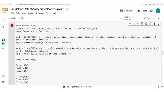Open the Help menu

55,13
